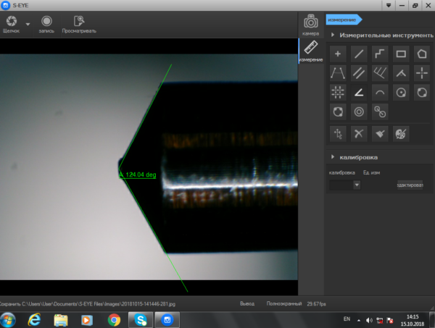Collapse the Измерительные инструменты section
The width and height of the screenshot is (435, 328).
coord(332,35)
